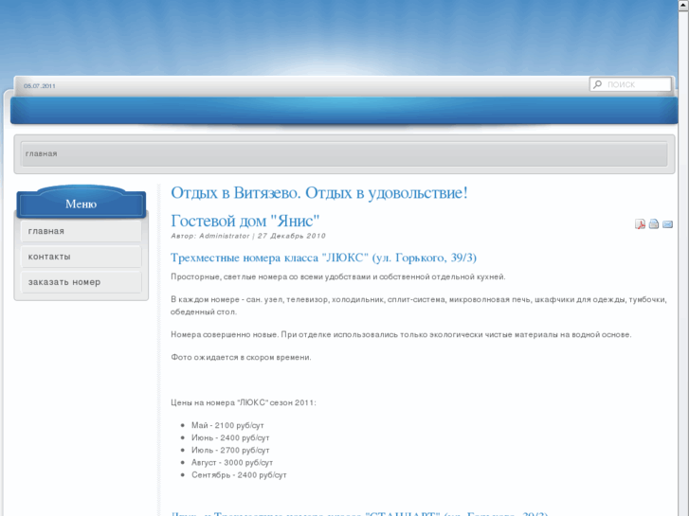
Task: Click the Номера совершенно новые paragraph
Action: (x=401, y=334)
